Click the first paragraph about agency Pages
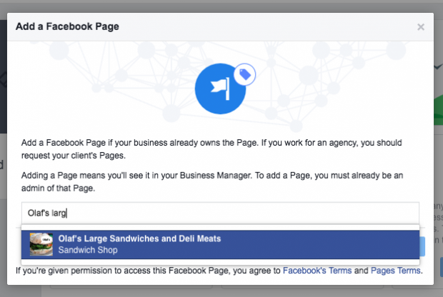This screenshot has height=297, width=443. [x=211, y=149]
